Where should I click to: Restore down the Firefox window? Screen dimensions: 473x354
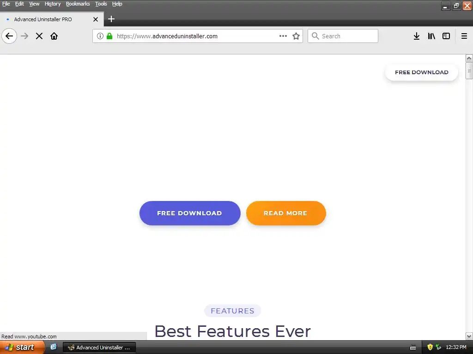point(456,6)
